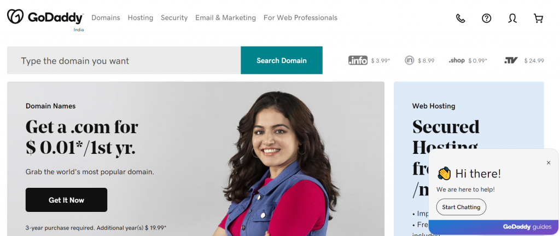Open the Hosting menu

point(141,18)
